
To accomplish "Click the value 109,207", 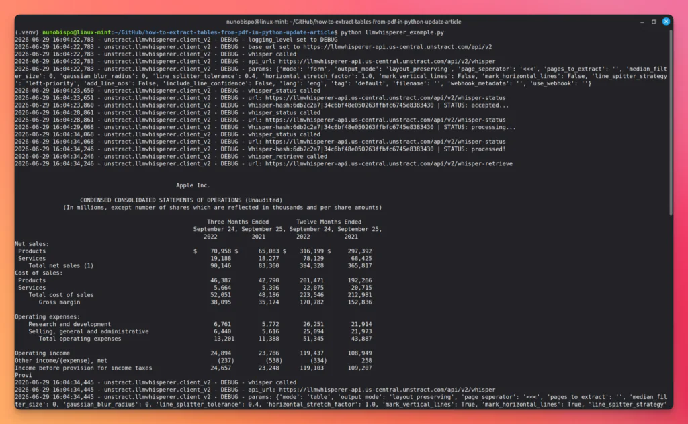I will [x=360, y=368].
